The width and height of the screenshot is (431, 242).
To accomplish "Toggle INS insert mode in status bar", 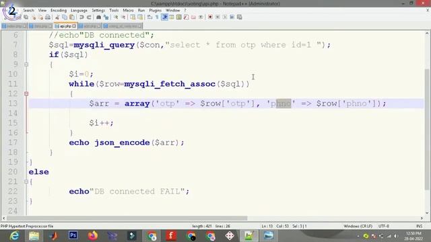I will pyautogui.click(x=419, y=226).
